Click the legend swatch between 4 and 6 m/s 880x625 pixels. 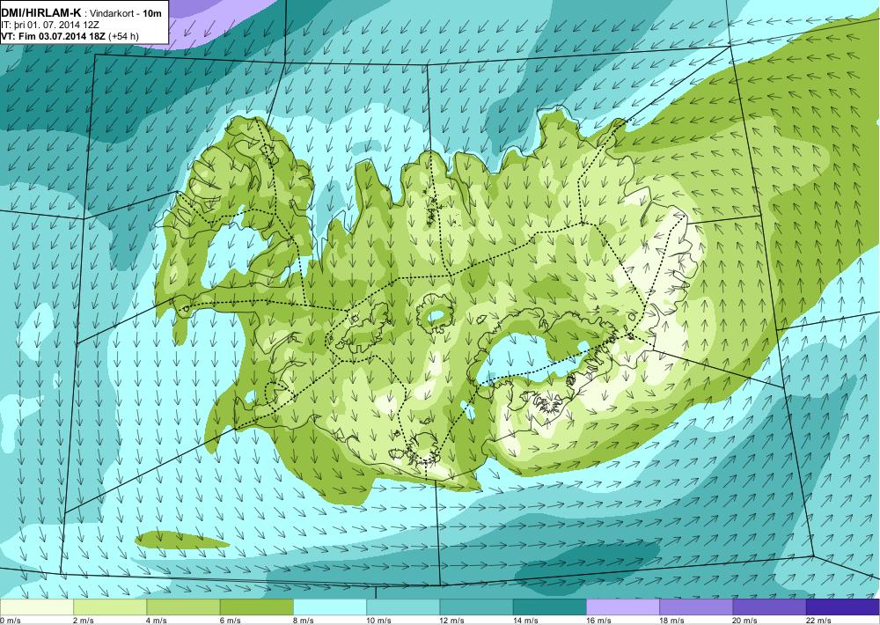184,607
